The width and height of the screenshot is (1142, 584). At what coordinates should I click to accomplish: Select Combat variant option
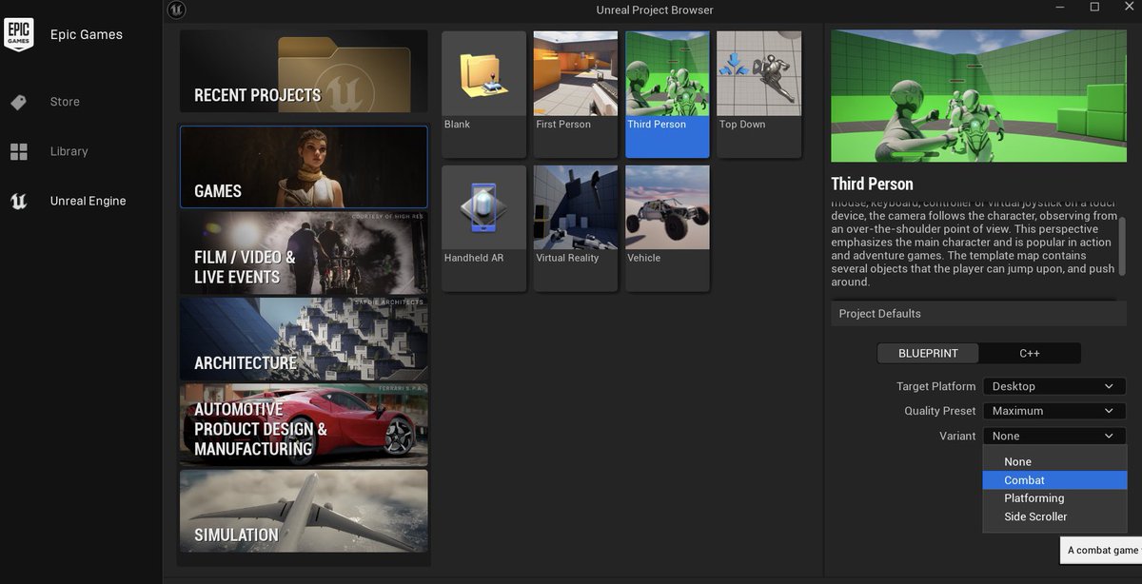coord(1054,480)
